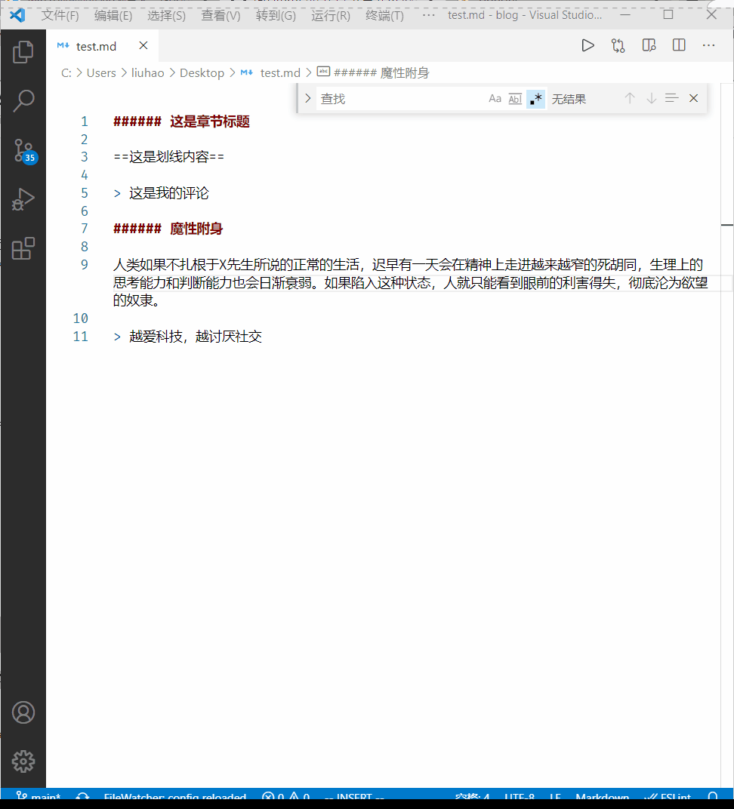
Task: Open the Accounts icon in activity bar
Action: pyautogui.click(x=23, y=712)
